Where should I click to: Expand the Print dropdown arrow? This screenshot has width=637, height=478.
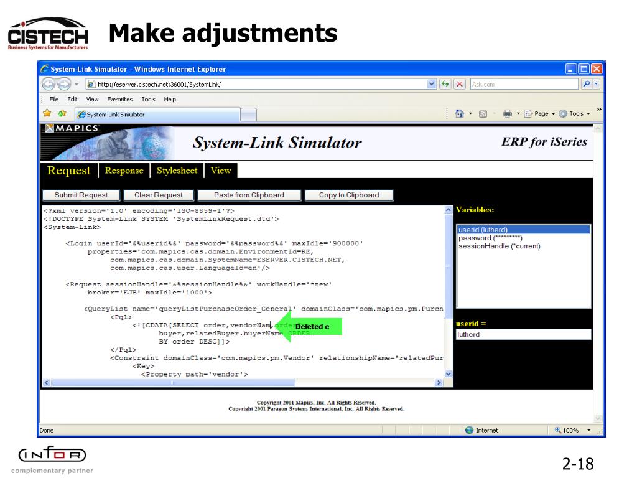[518, 114]
